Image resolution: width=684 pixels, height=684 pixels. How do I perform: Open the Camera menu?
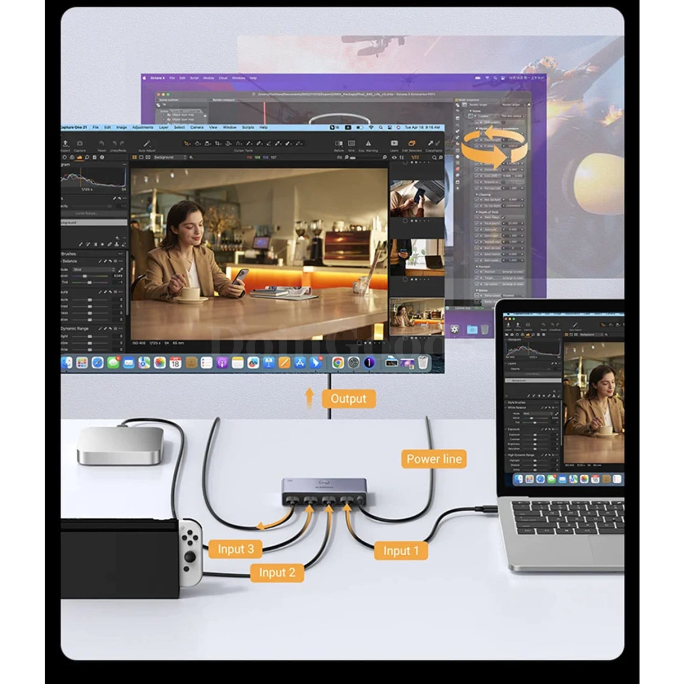[x=196, y=127]
